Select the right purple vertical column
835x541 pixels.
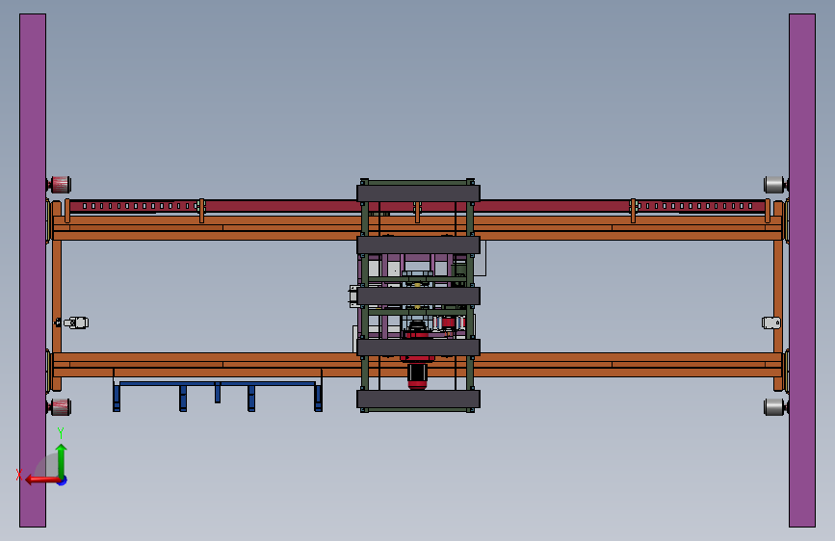[802, 270]
